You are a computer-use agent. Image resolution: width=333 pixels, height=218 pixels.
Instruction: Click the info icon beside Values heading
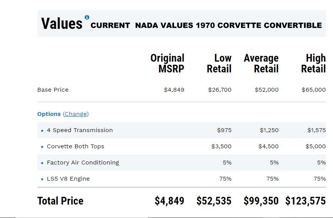click(87, 17)
